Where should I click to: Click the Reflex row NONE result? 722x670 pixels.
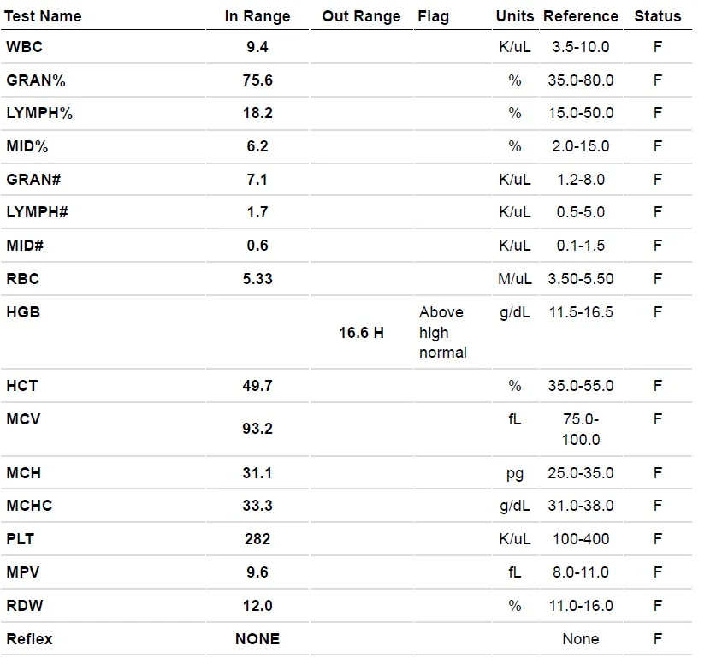[x=257, y=639]
